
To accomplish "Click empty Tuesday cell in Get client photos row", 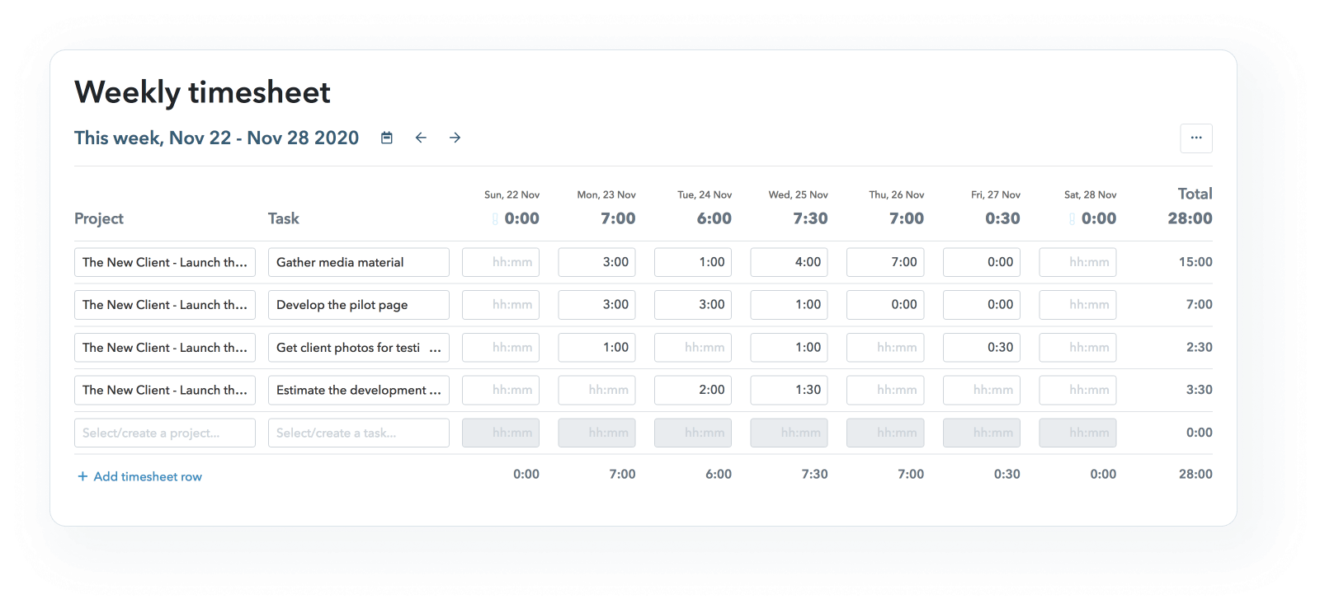I will [693, 348].
